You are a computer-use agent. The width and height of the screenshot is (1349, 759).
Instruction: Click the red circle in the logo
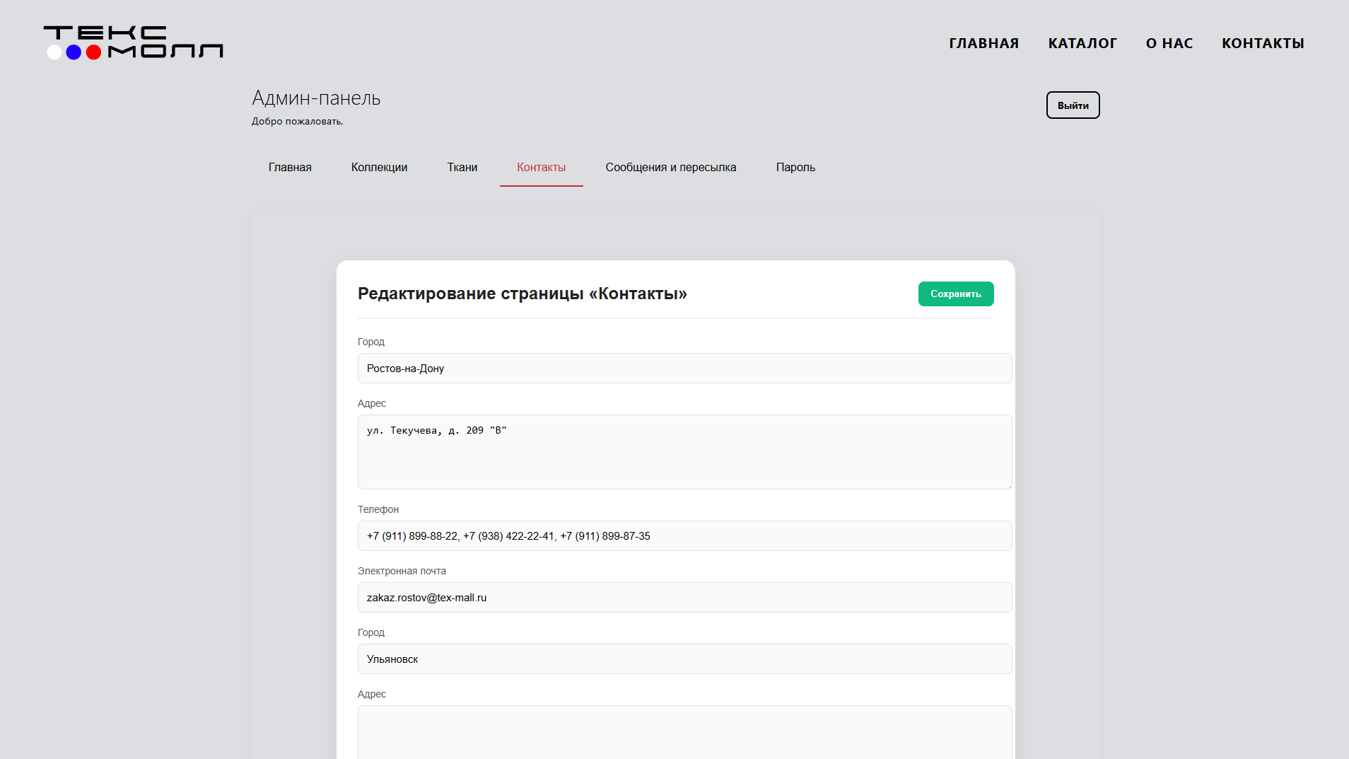coord(93,52)
